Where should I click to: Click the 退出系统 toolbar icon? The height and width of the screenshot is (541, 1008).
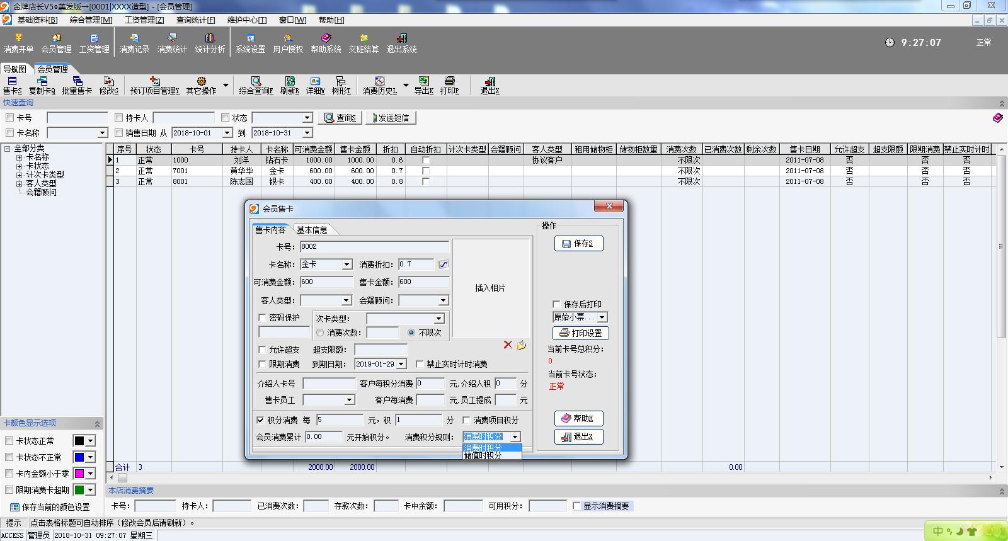tap(401, 43)
